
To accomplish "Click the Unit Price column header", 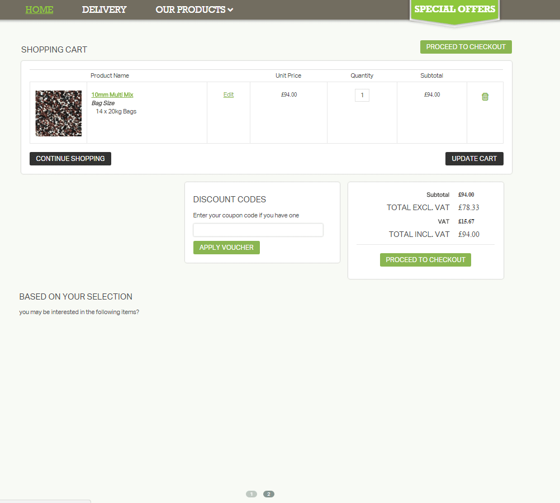I will [288, 75].
